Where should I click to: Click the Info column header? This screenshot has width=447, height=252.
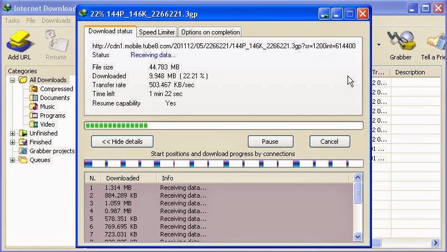(253, 178)
